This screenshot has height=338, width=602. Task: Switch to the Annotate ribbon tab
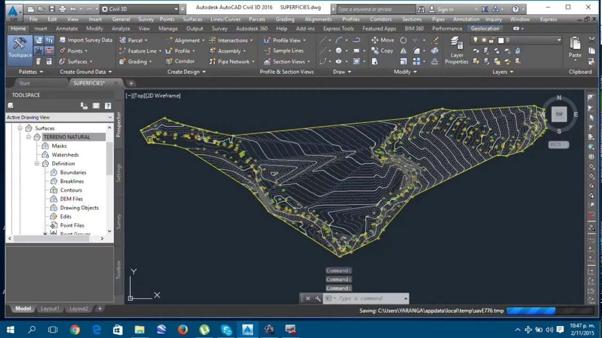67,29
